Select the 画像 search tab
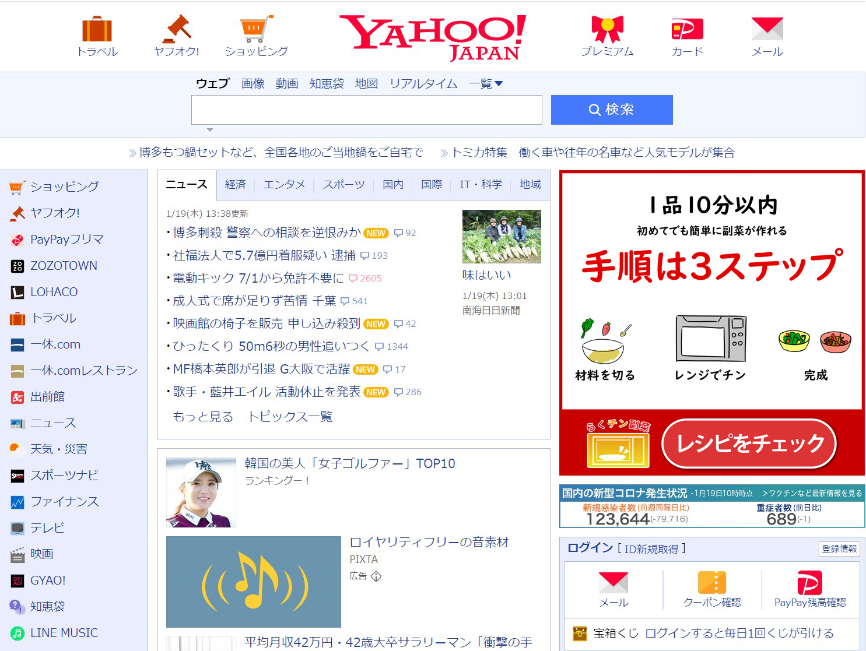The image size is (866, 651). click(253, 83)
